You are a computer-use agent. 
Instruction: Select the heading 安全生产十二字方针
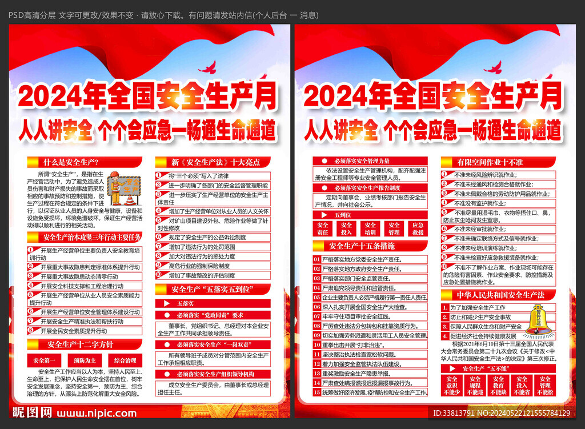pos(85,344)
